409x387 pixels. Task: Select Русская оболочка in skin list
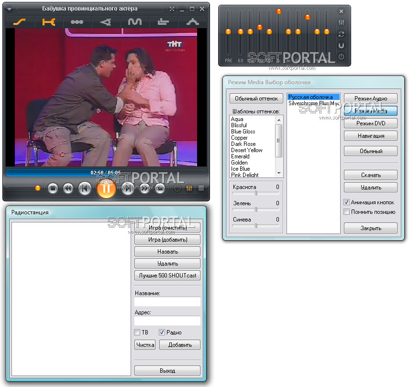point(313,97)
